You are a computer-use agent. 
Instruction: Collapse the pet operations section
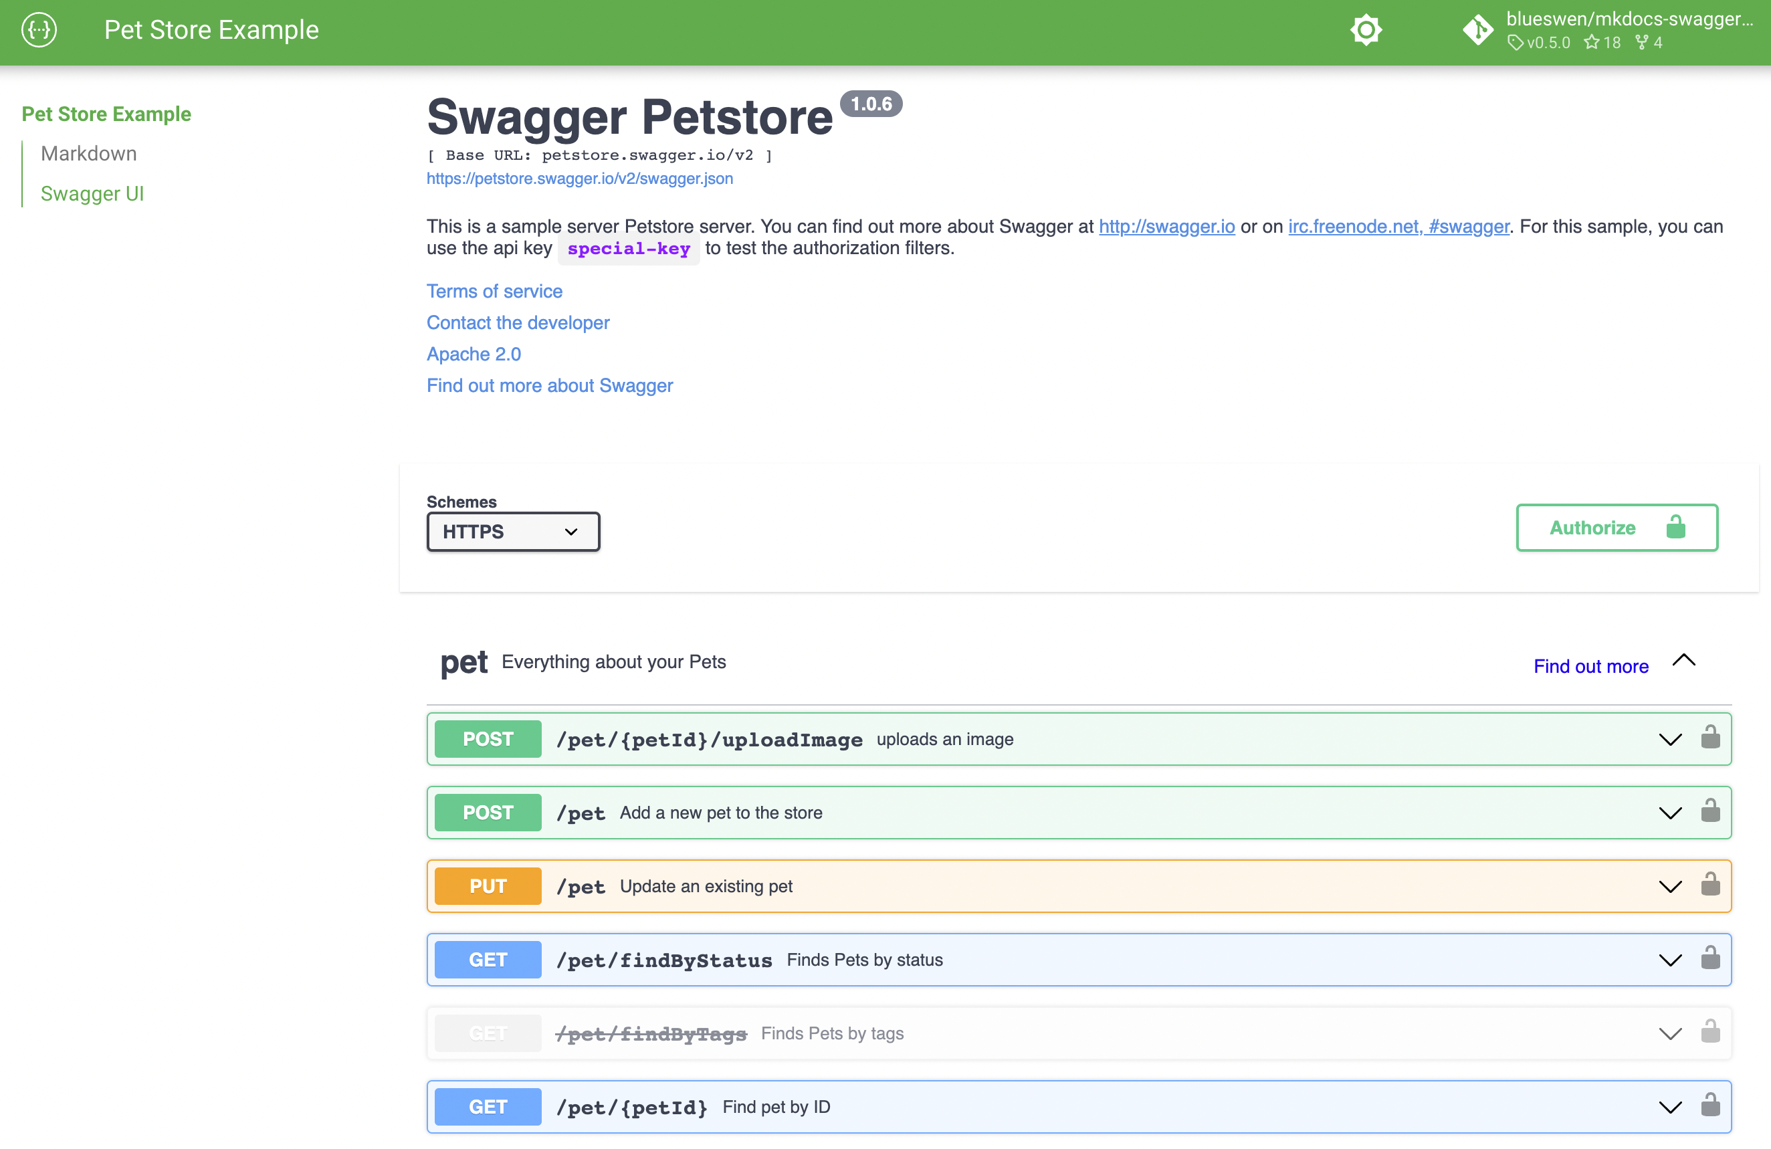click(1684, 659)
